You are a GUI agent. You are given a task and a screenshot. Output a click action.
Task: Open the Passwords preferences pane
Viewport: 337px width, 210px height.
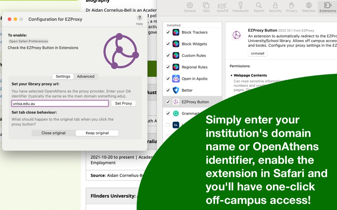click(x=241, y=7)
